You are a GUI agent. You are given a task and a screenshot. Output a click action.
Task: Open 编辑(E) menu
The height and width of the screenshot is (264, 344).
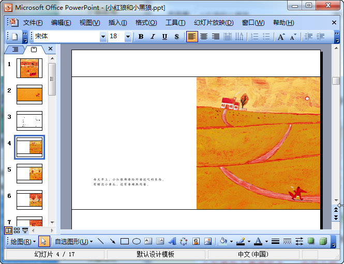pos(61,23)
